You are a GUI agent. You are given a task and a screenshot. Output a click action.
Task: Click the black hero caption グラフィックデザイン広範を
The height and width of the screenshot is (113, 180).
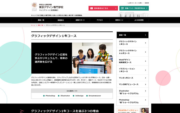51,54
